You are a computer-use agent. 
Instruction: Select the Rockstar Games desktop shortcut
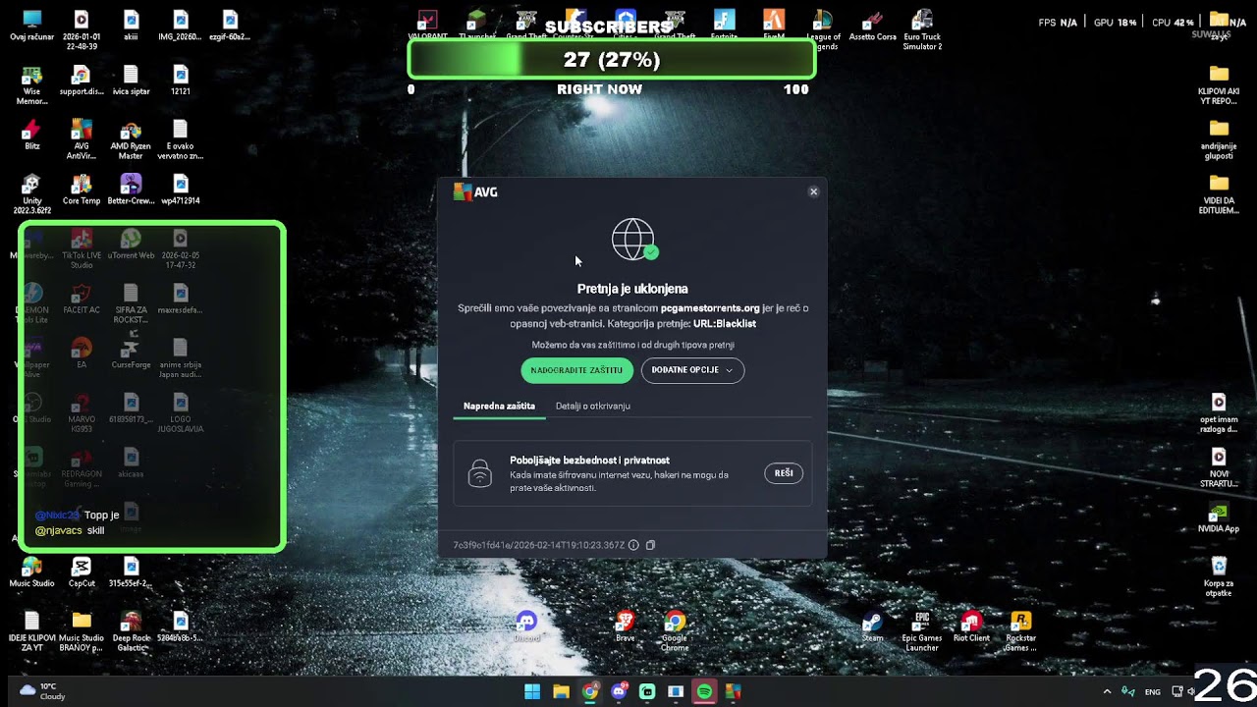click(1021, 630)
